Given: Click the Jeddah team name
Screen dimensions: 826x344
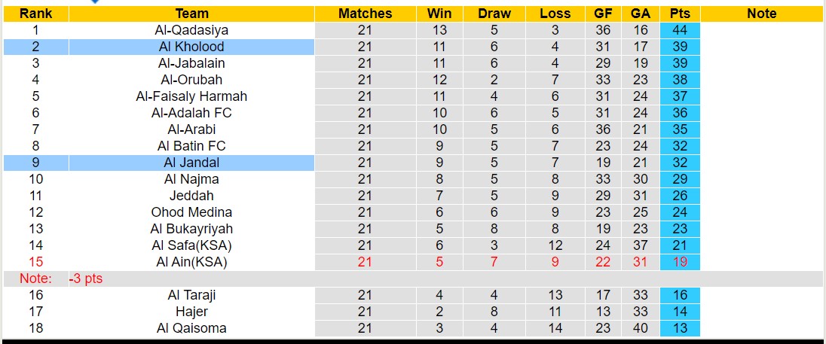Looking at the screenshot, I should click(191, 196).
